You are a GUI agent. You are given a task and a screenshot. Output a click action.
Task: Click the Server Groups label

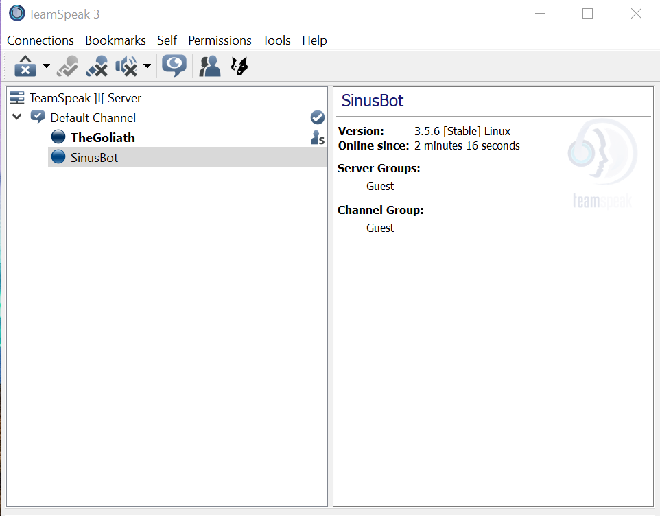pos(379,168)
